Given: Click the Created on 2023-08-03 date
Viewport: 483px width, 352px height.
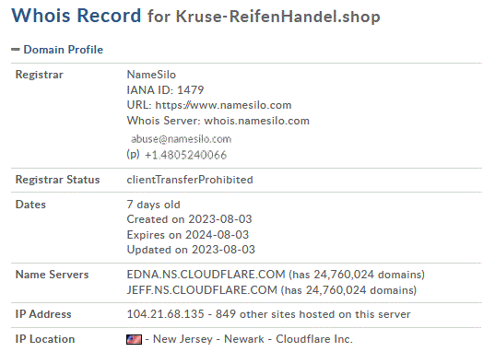Looking at the screenshot, I should click(189, 219).
